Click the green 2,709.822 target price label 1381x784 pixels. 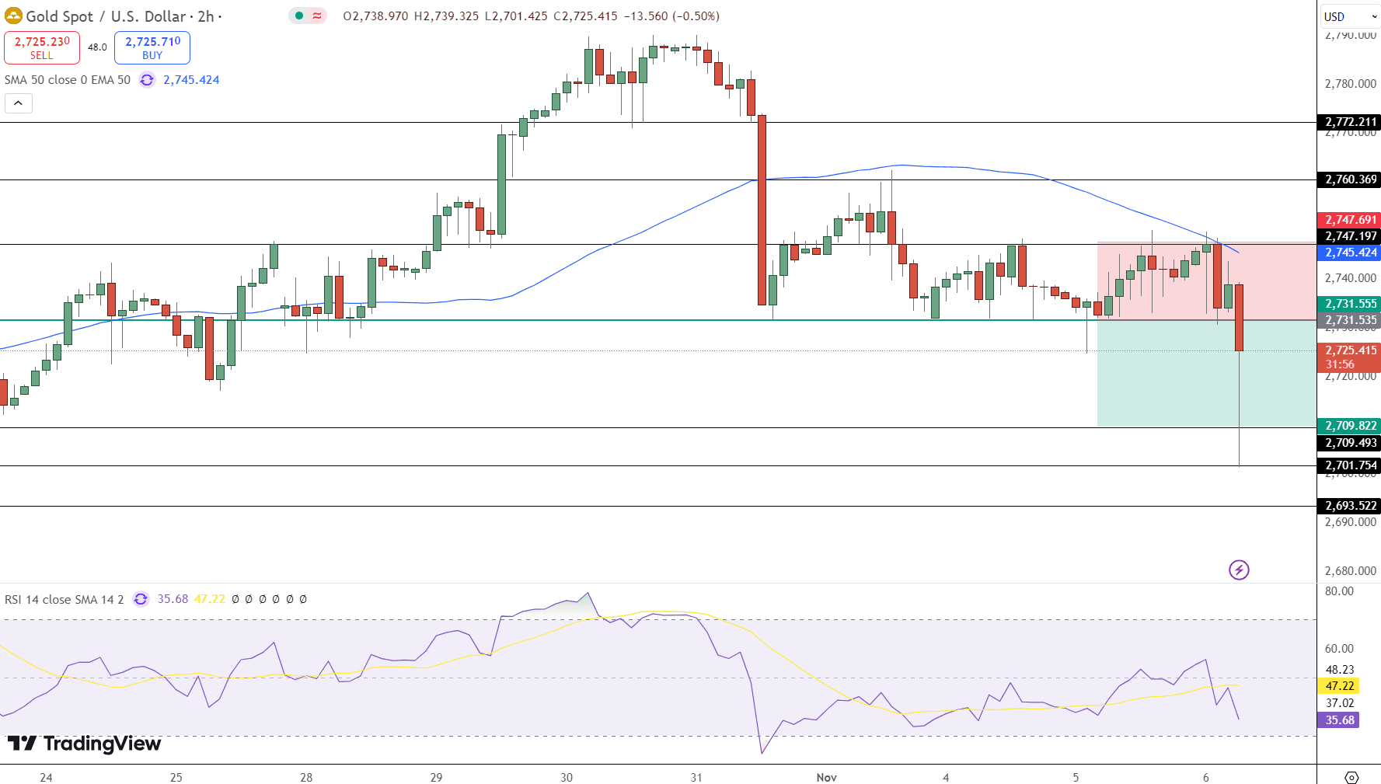point(1349,426)
